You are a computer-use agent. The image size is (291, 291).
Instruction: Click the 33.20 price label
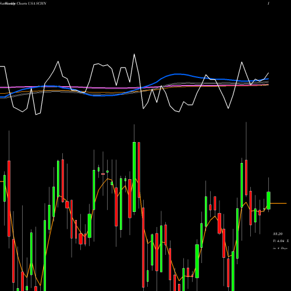[278, 234]
